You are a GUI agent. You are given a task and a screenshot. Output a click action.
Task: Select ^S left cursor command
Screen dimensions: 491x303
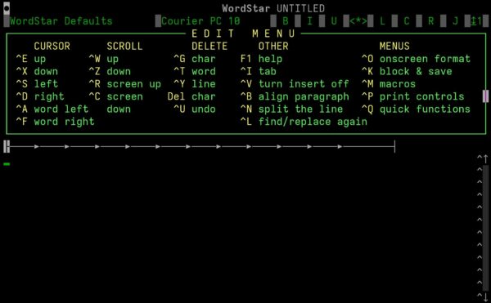click(37, 84)
